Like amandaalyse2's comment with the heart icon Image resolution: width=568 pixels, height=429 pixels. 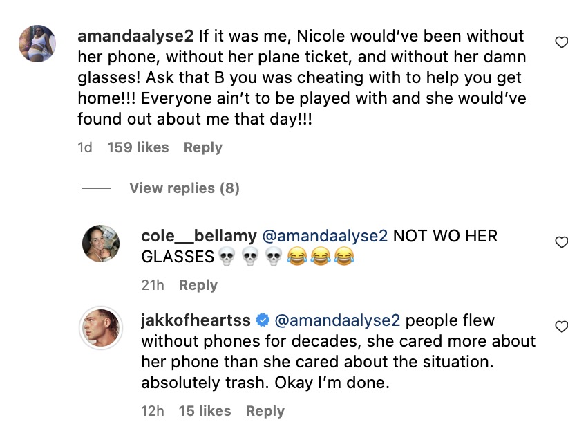[561, 43]
